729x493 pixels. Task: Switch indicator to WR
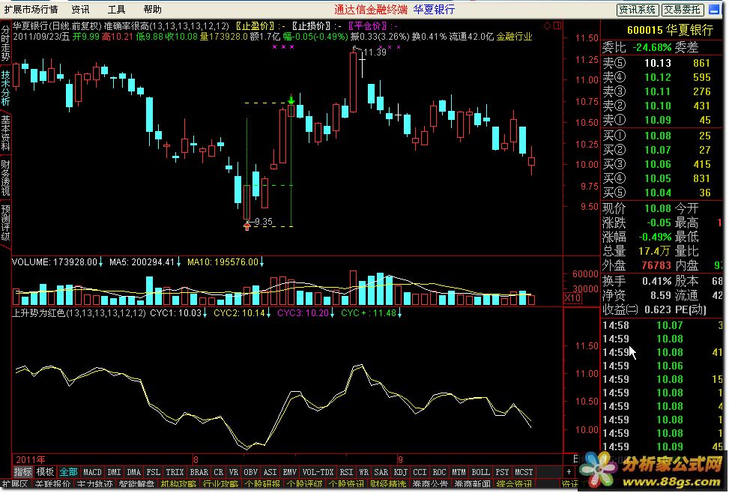pyautogui.click(x=363, y=472)
